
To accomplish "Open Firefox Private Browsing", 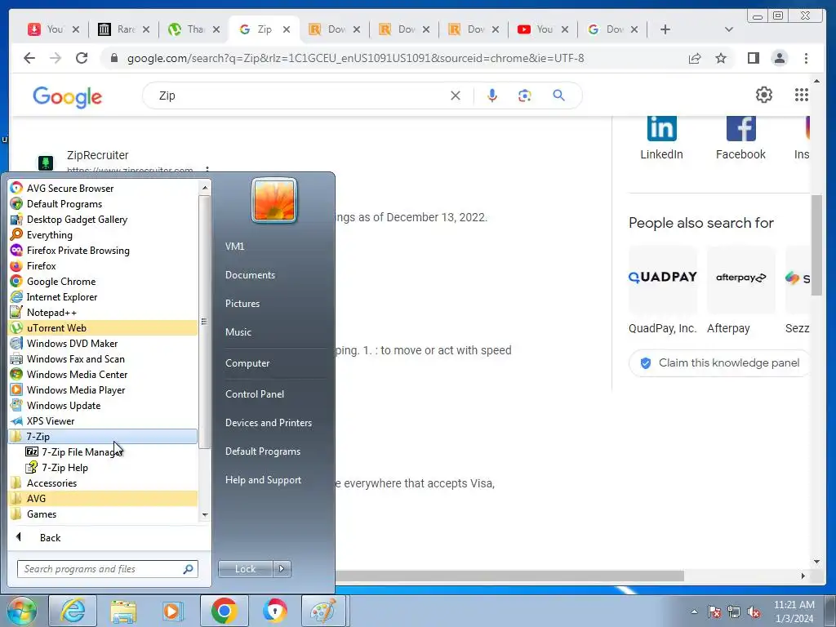I will 104,250.
